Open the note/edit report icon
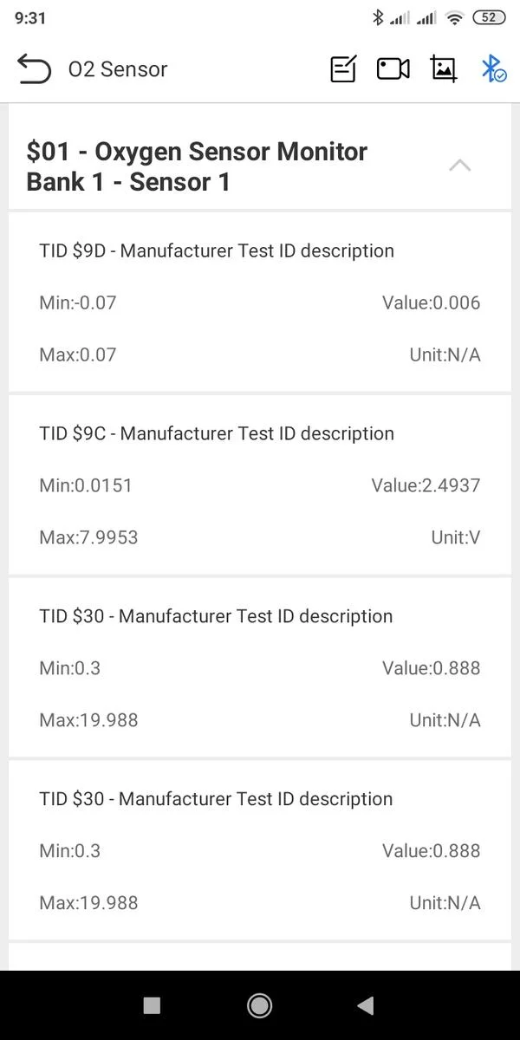The height and width of the screenshot is (1040, 520). [x=343, y=69]
